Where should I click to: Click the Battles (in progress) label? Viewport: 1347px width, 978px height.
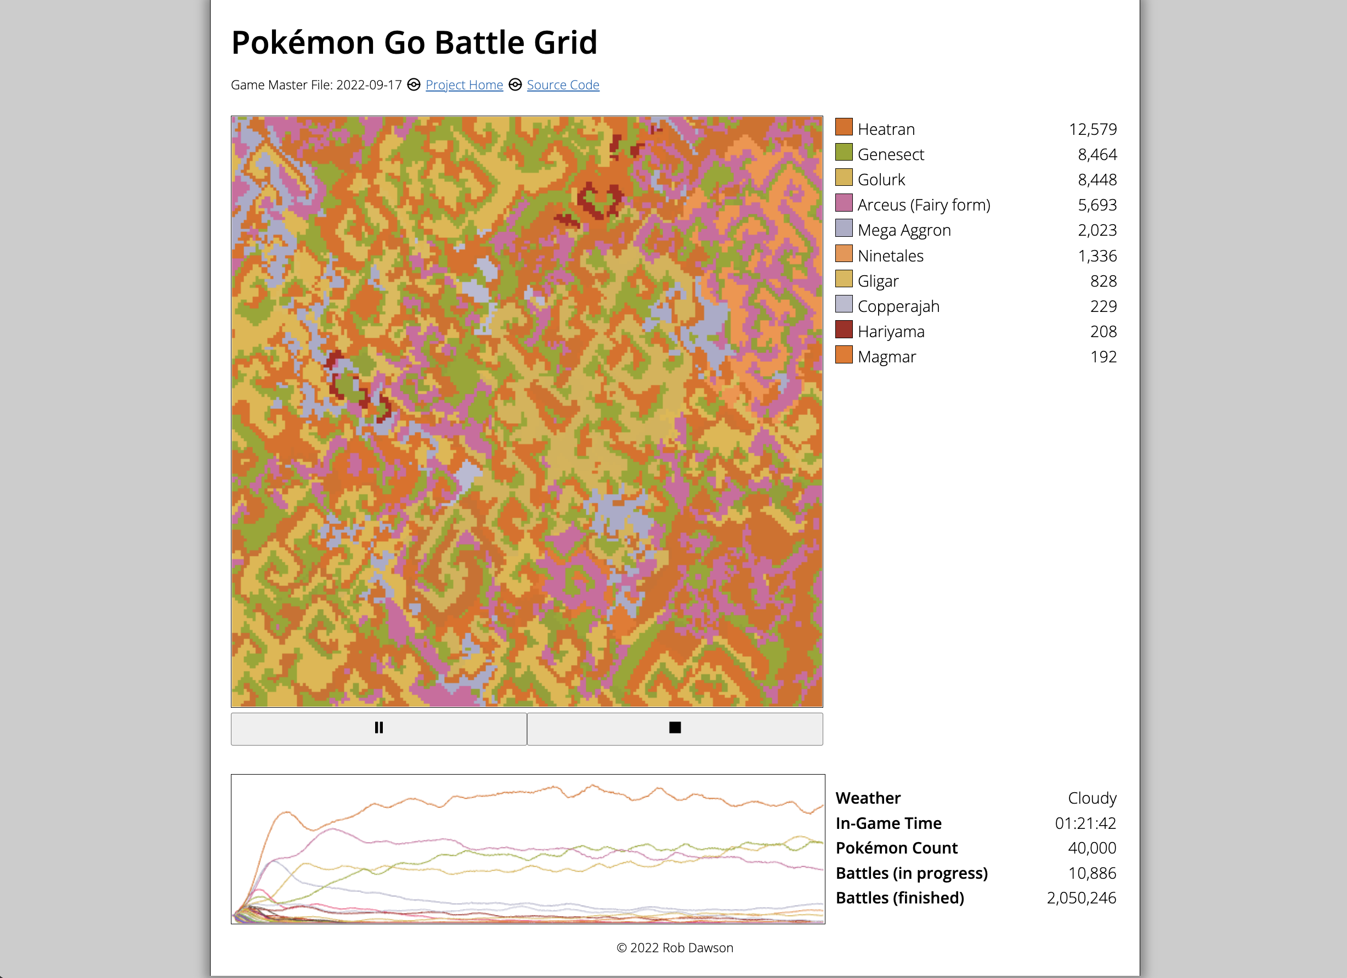point(912,873)
